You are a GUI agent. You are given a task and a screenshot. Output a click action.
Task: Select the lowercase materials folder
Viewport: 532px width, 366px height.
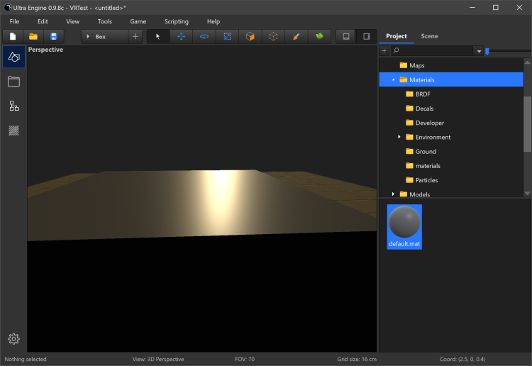[x=423, y=165]
